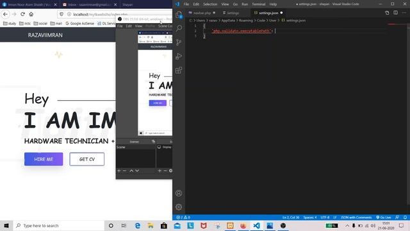Viewport: 410px width, 231px height.
Task: Open VS Code Edit menu
Action: (x=196, y=4)
